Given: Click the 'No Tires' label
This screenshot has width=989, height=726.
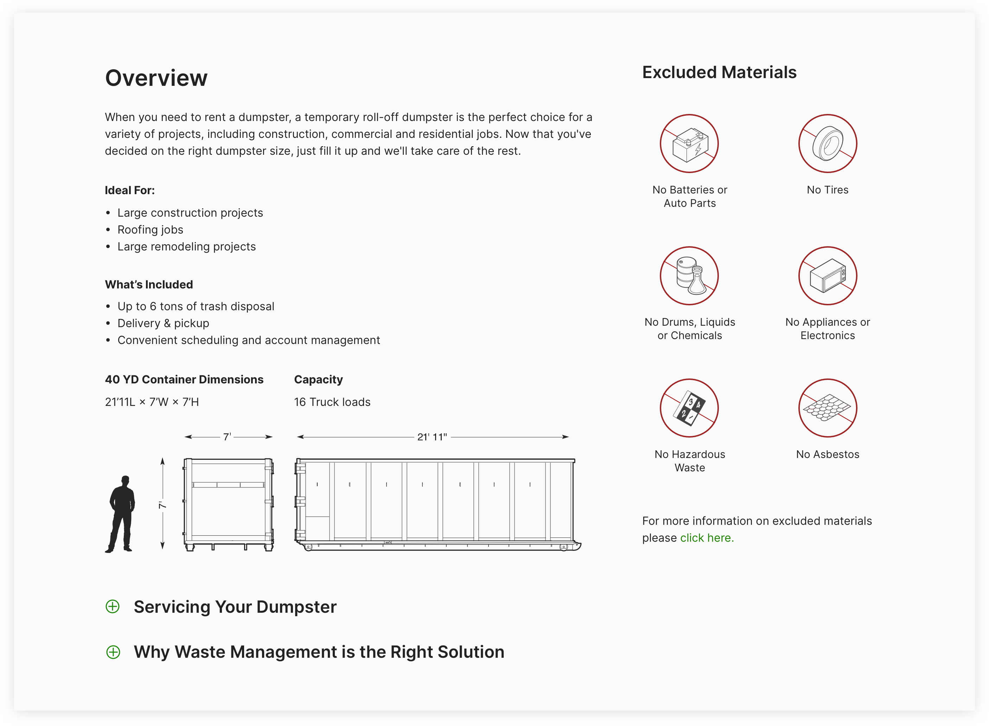Looking at the screenshot, I should 827,190.
